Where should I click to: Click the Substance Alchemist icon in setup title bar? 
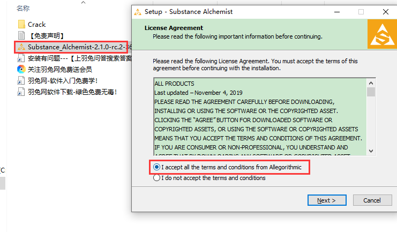coord(138,12)
